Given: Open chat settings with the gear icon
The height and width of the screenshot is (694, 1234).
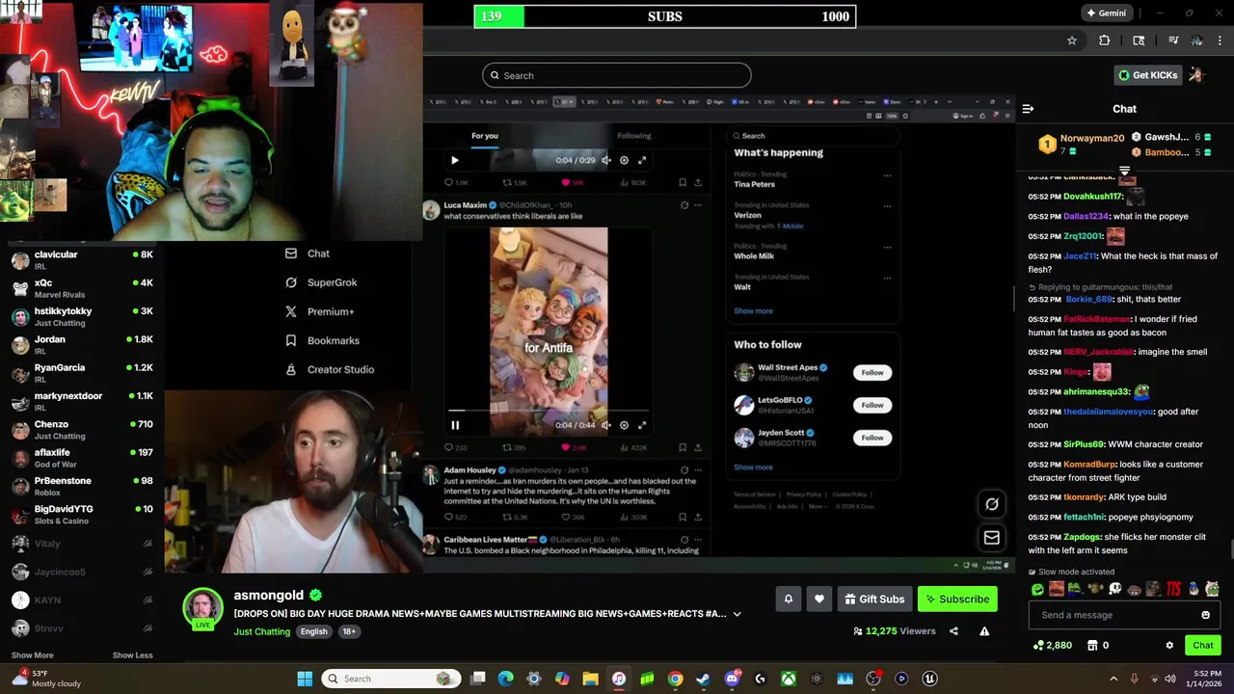Looking at the screenshot, I should tap(1169, 646).
